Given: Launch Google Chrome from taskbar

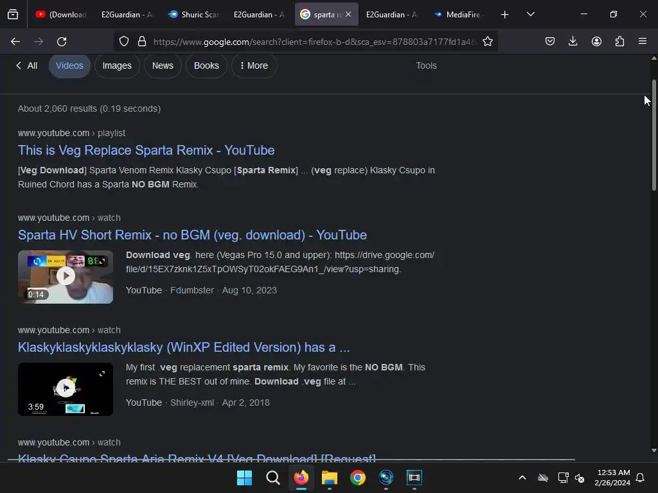Looking at the screenshot, I should [x=357, y=478].
